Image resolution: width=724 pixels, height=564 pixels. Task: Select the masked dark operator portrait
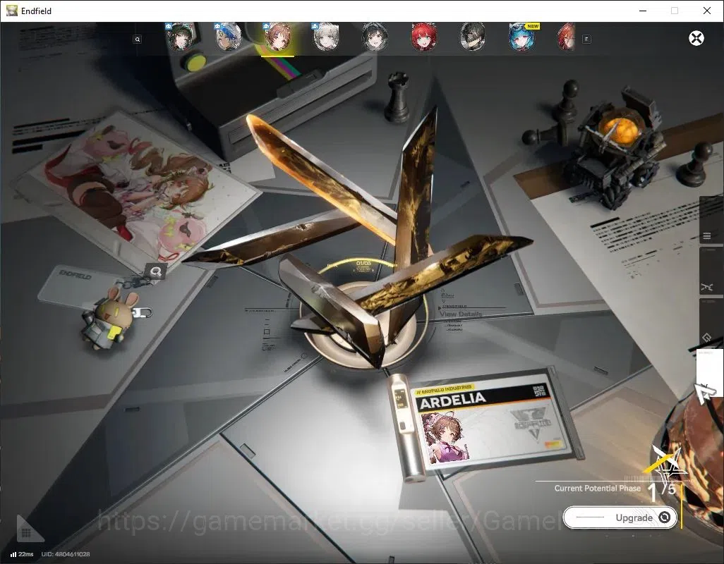tap(472, 38)
